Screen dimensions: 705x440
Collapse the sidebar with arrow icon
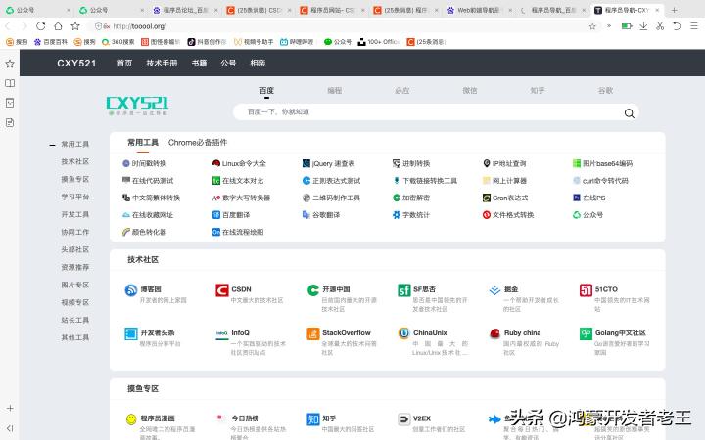click(10, 428)
